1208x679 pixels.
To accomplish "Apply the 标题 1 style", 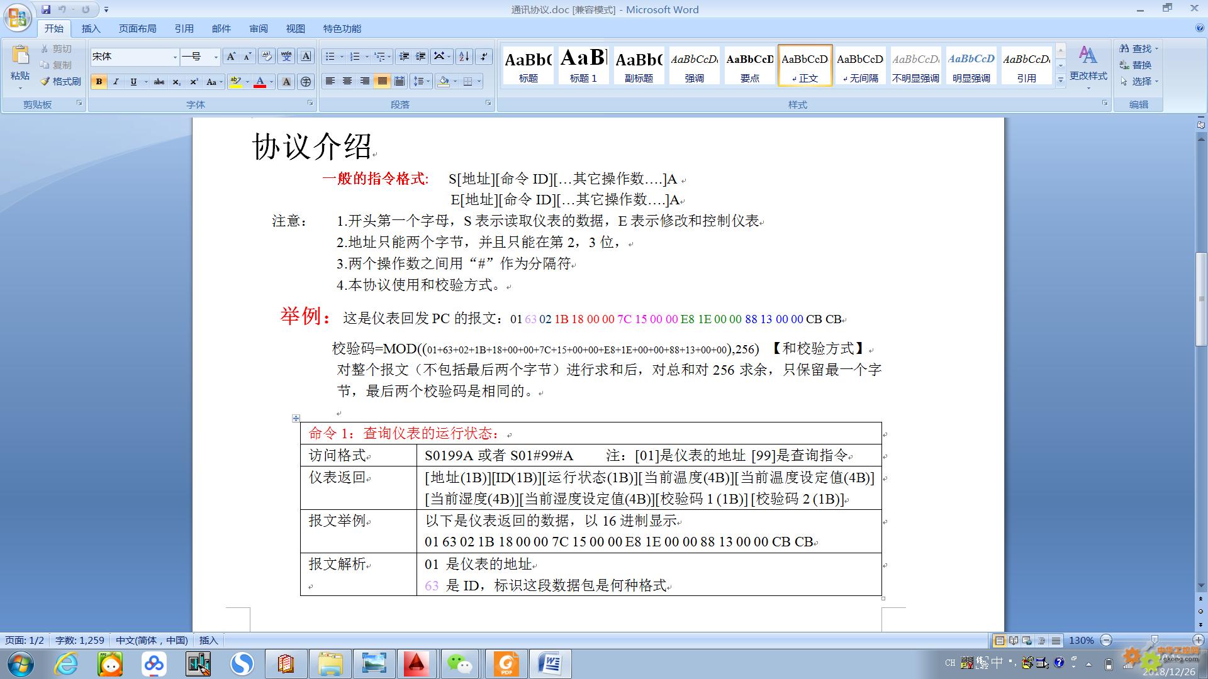I will point(583,65).
